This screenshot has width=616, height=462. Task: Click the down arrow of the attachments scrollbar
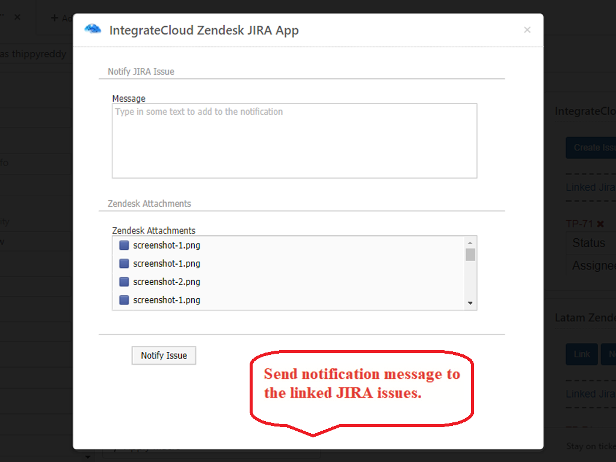click(x=471, y=303)
